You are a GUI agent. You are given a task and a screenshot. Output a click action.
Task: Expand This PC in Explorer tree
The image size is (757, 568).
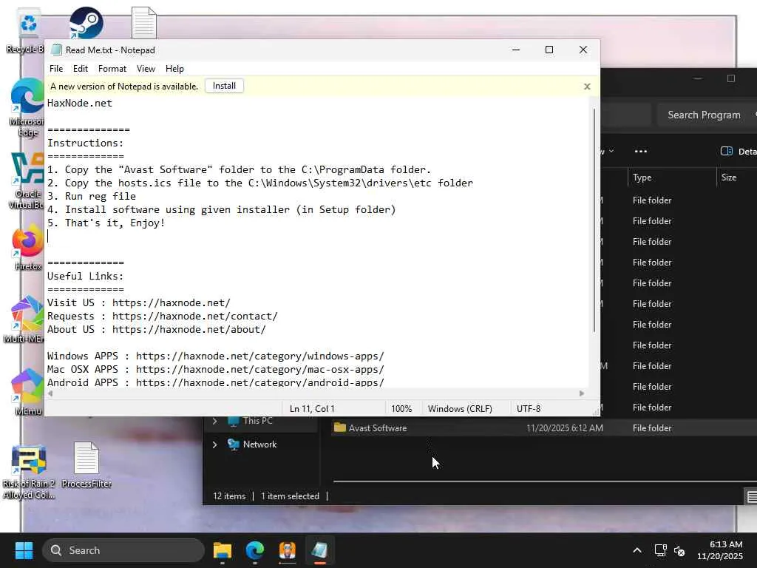(x=215, y=421)
